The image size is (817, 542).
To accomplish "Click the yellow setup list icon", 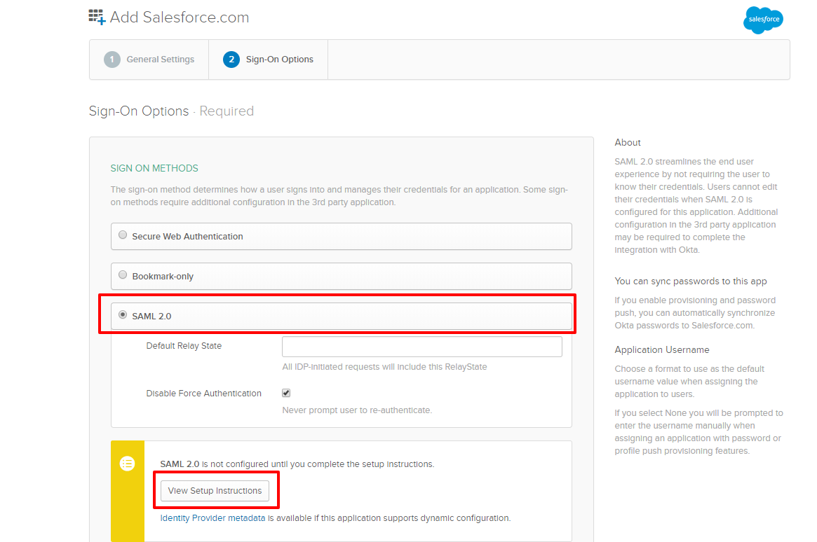I will [x=127, y=464].
